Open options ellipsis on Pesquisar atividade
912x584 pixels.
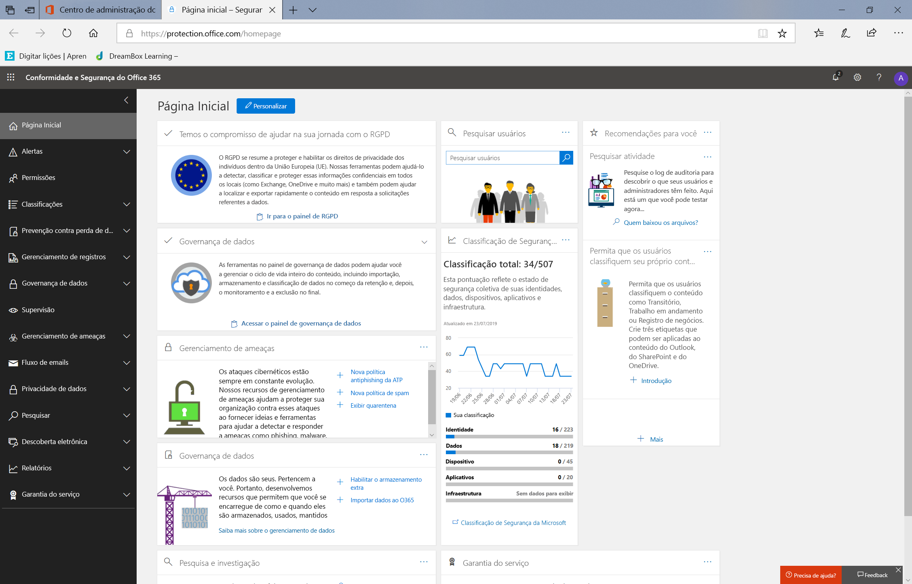click(707, 157)
